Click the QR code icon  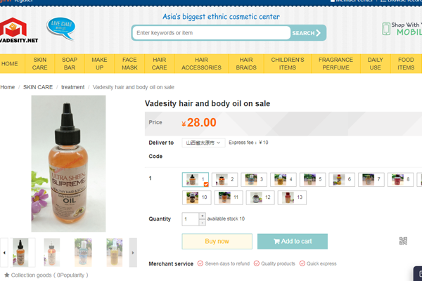[403, 241]
